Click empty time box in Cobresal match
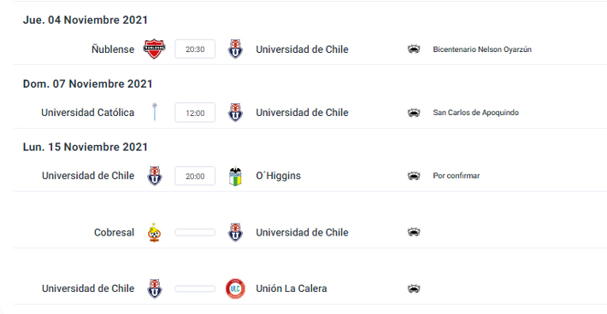 tap(195, 232)
